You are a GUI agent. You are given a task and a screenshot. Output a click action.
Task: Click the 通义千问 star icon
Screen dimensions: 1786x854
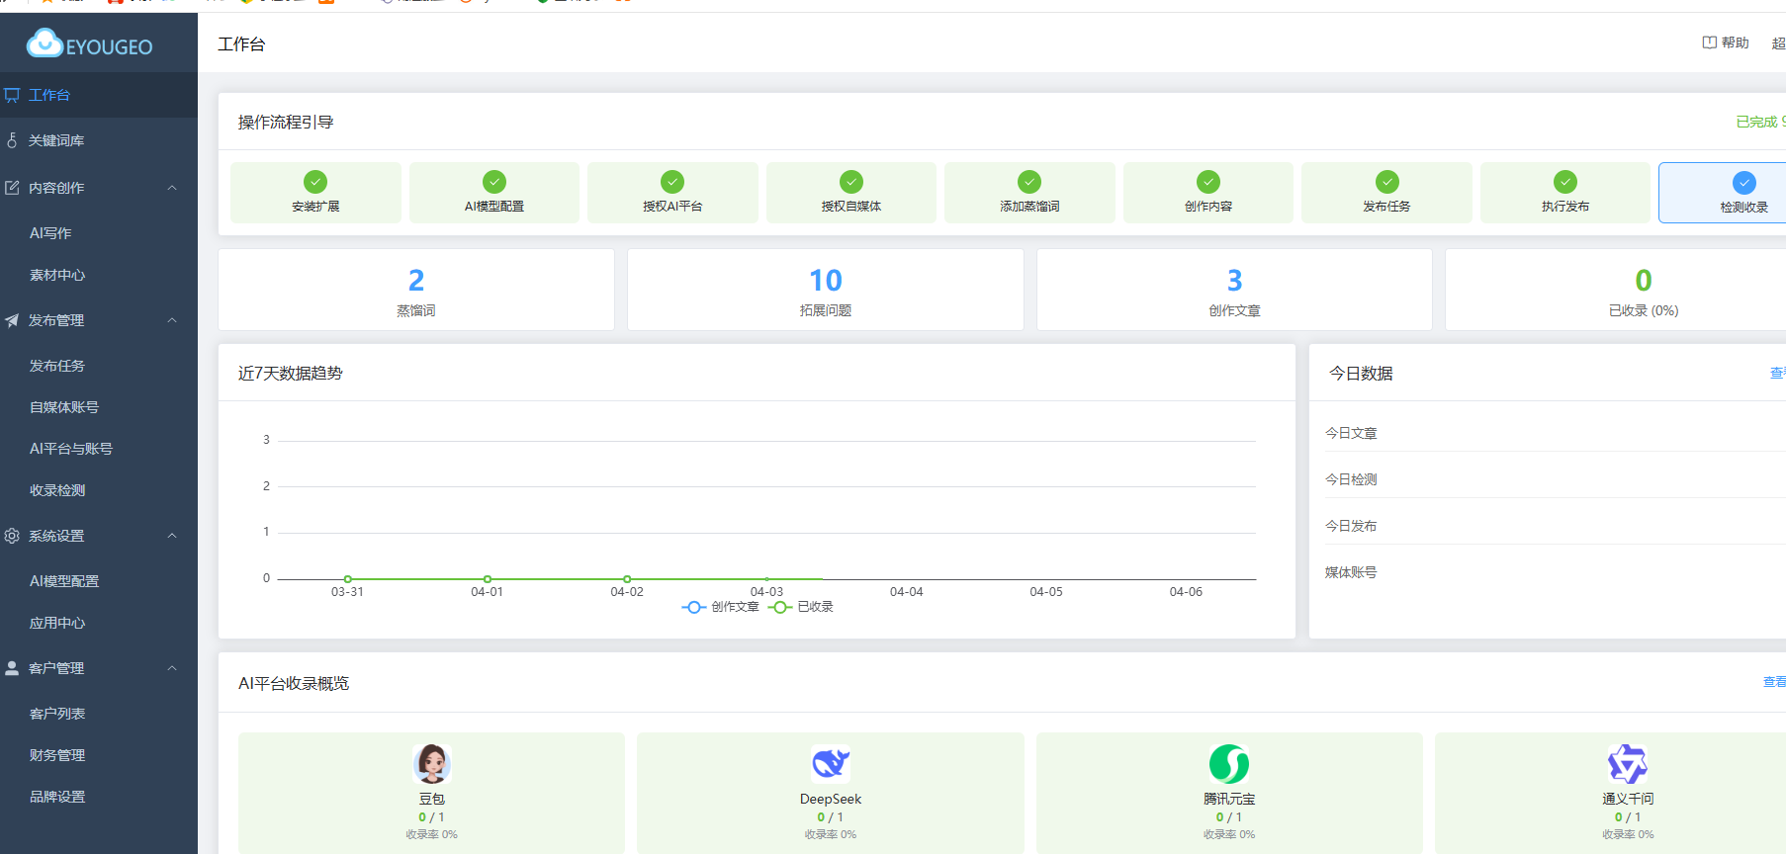coord(1628,764)
